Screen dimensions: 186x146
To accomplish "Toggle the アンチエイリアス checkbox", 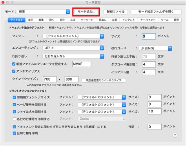I will [14, 71].
